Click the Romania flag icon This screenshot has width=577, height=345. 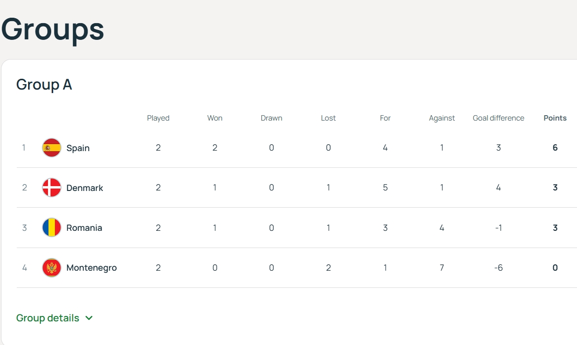[x=52, y=227]
